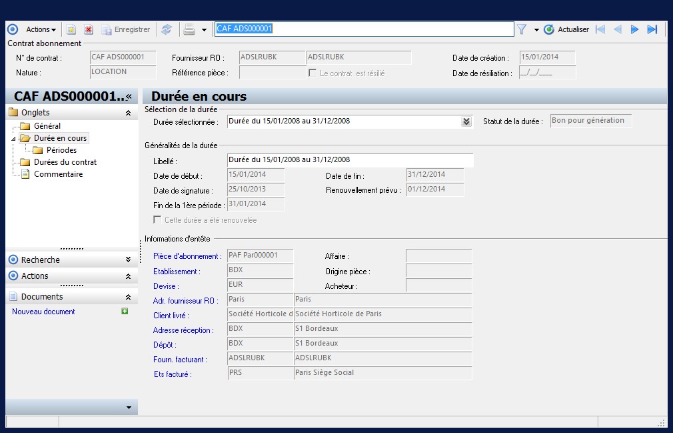Open the Commentaire tree item

click(59, 174)
